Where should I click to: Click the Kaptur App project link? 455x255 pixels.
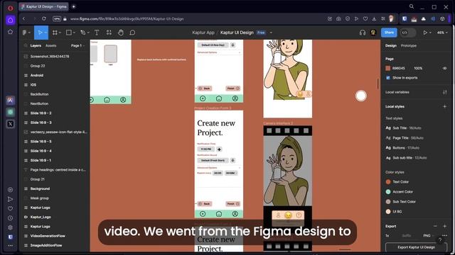(203, 33)
